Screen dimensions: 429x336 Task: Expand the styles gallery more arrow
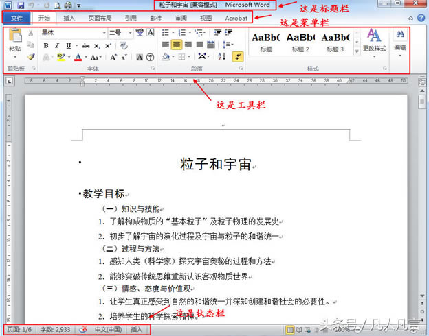[x=357, y=51]
